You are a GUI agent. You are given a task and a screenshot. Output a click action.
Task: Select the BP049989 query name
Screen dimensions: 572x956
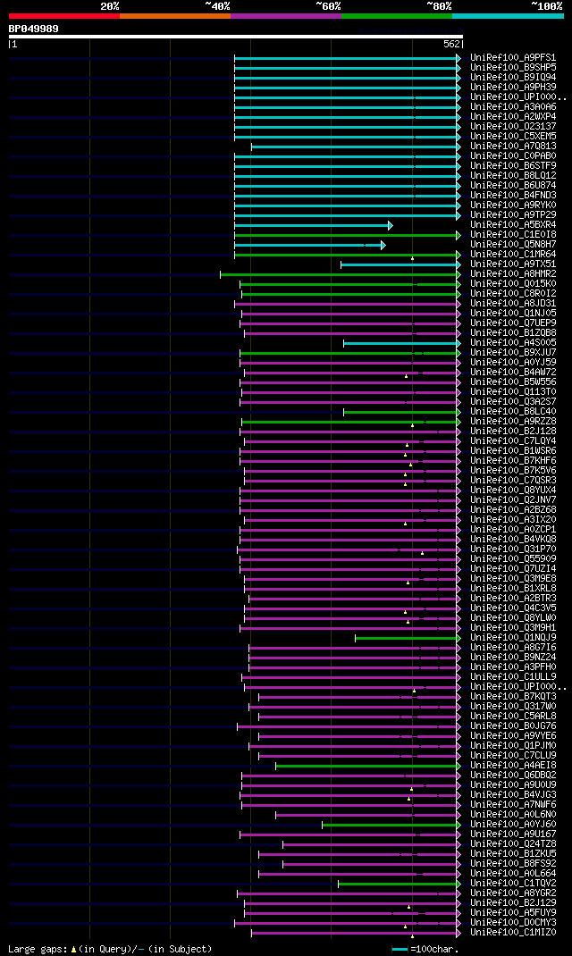pyautogui.click(x=34, y=29)
